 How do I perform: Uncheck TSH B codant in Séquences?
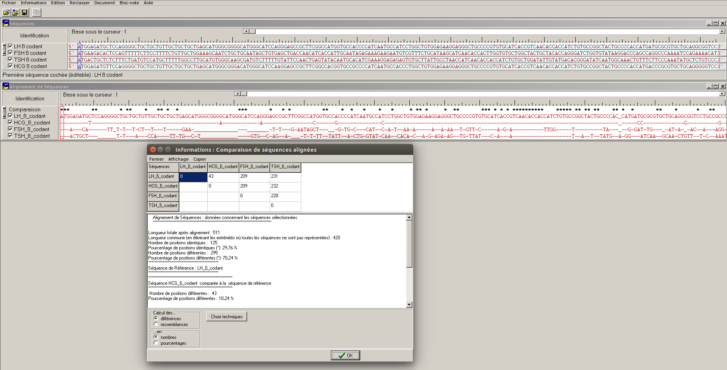click(x=10, y=60)
